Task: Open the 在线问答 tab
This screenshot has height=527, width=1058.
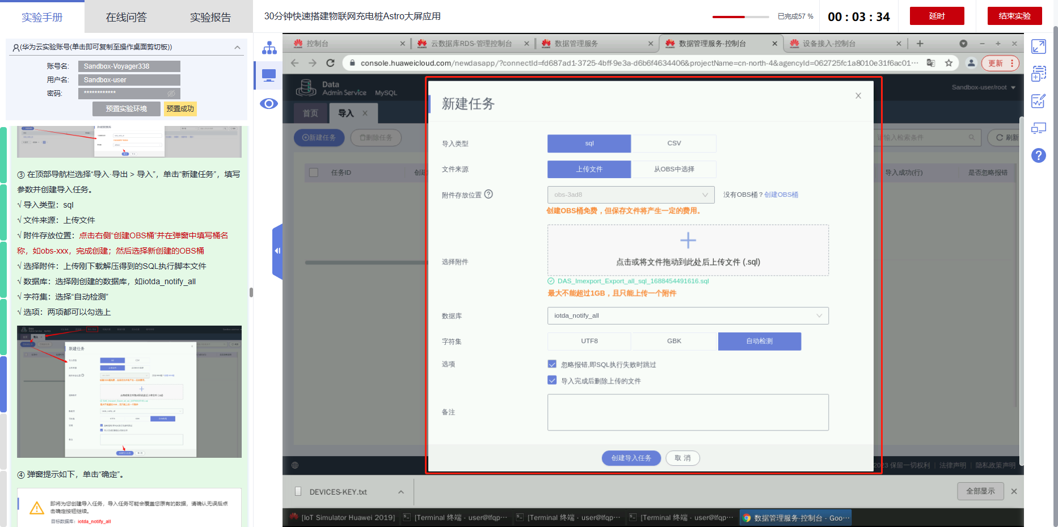Action: pos(127,17)
